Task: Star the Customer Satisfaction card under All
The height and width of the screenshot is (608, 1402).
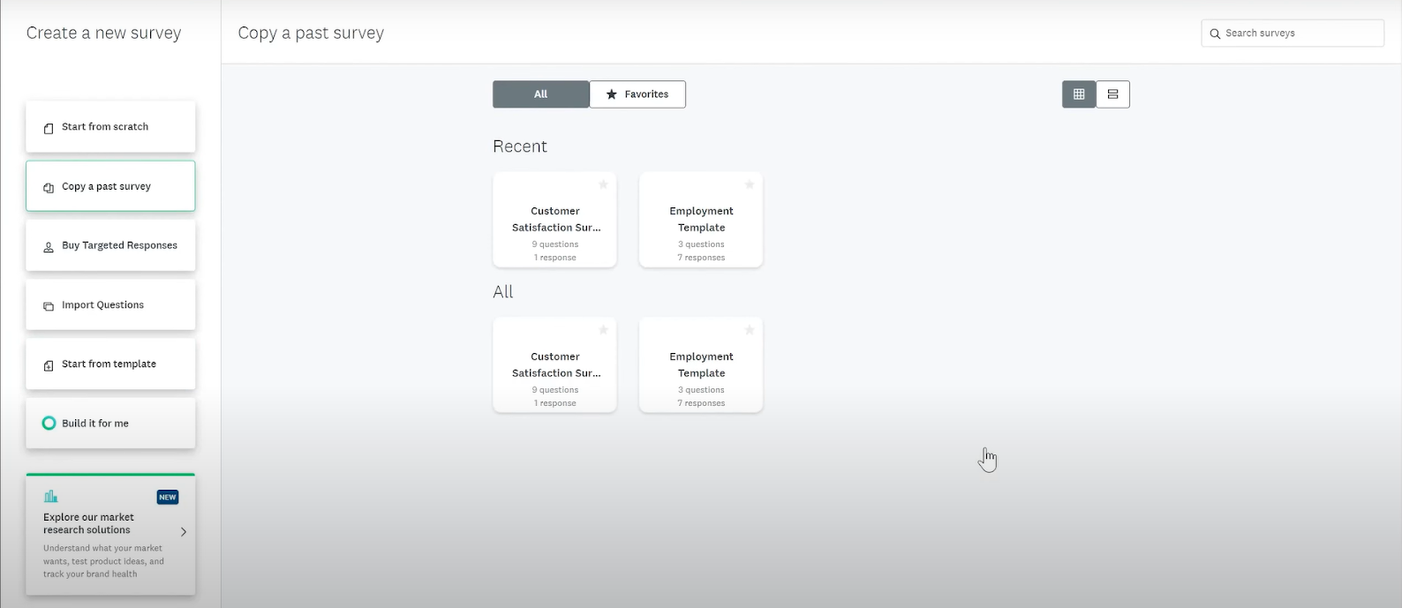Action: click(603, 330)
